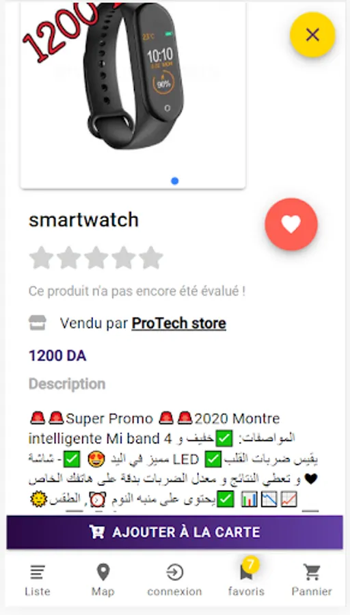Select the blue image carousel dot
Screen dimensions: 350x615
[175, 181]
